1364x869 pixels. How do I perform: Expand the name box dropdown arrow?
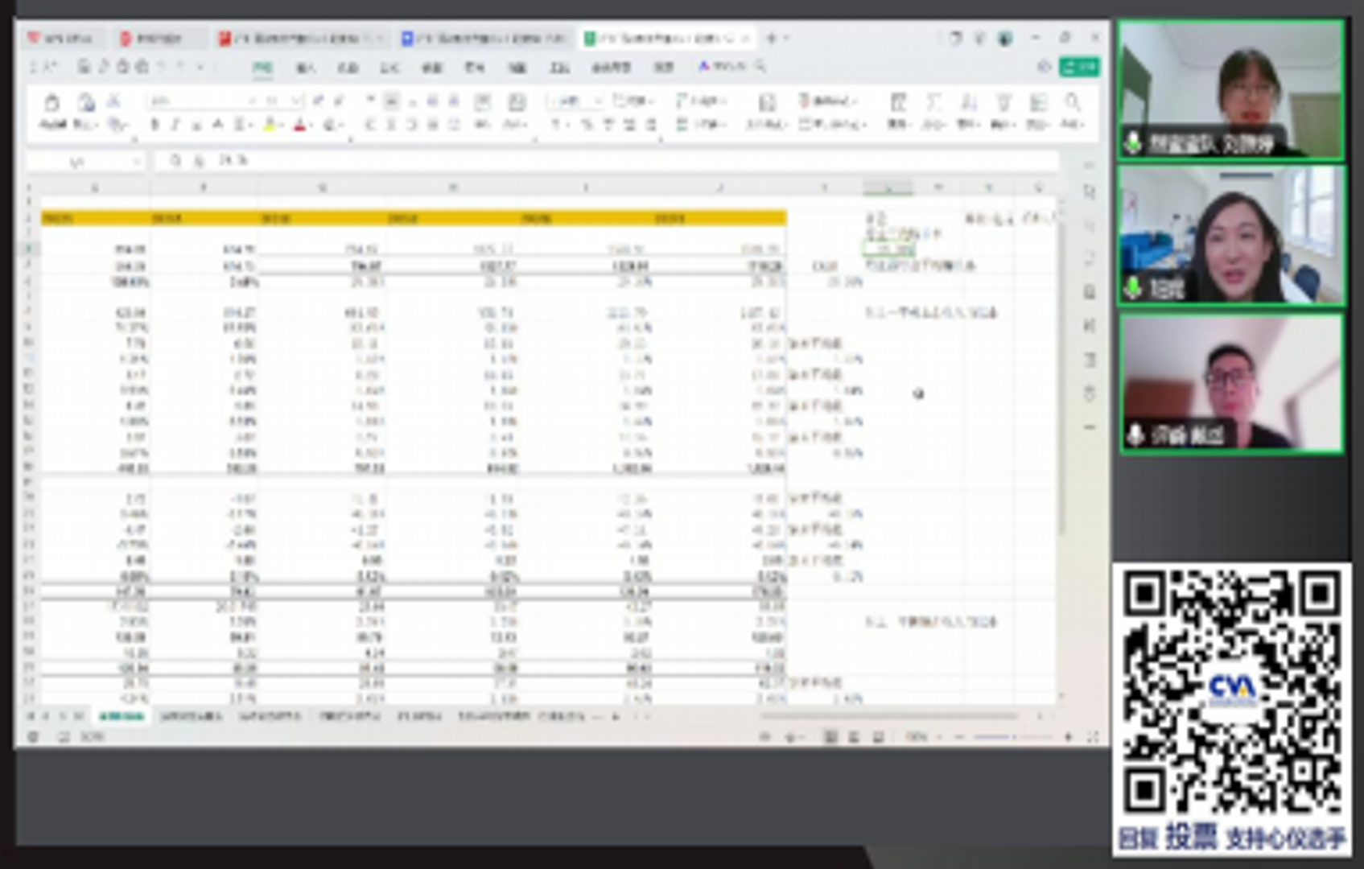[135, 162]
